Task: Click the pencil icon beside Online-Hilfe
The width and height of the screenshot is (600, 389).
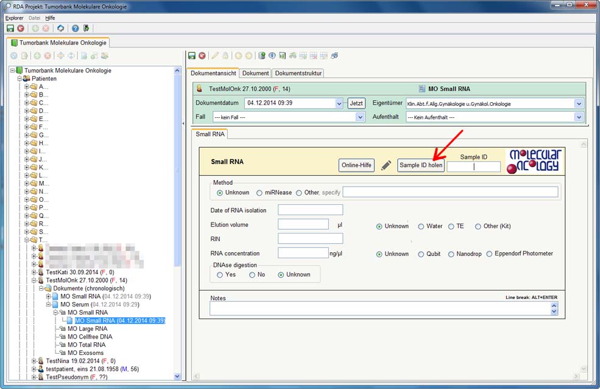Action: click(386, 165)
